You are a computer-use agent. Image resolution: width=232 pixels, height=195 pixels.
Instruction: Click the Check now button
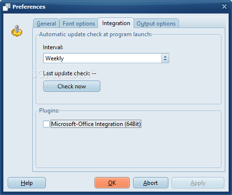tap(72, 86)
